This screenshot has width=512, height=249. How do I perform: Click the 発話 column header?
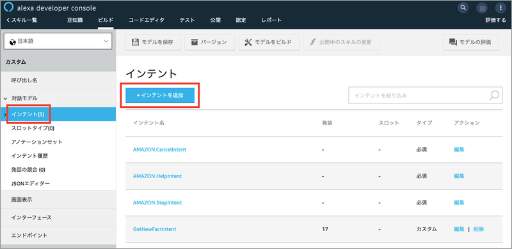(327, 123)
